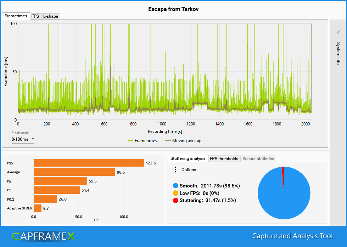
Task: Click the "Smooth: 2011.78s (98.5%)" text
Action: pos(209,186)
